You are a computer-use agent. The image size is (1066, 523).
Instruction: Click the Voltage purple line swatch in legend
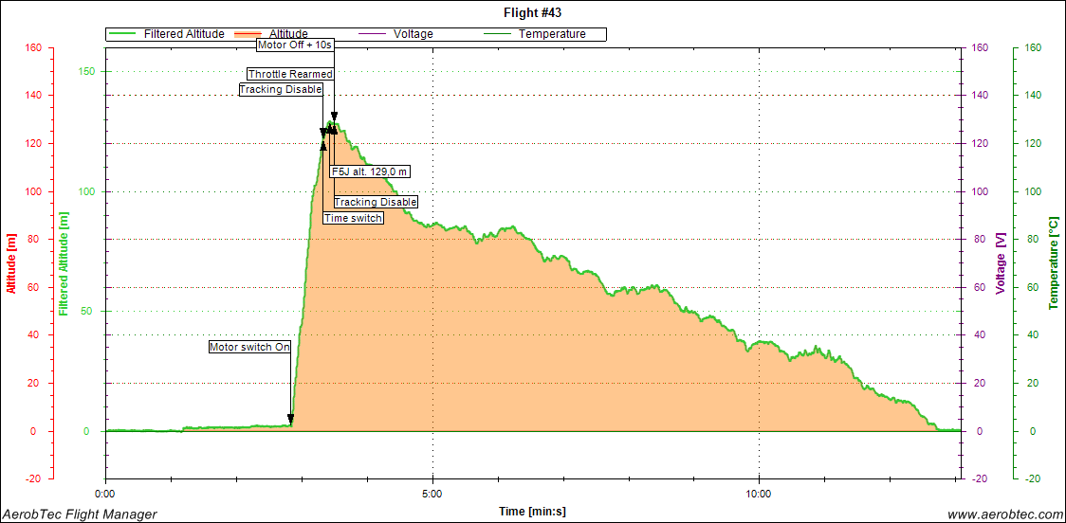coord(374,34)
